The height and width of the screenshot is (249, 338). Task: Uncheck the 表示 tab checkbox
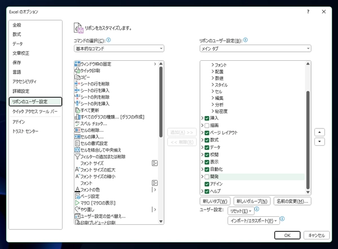tap(207, 162)
